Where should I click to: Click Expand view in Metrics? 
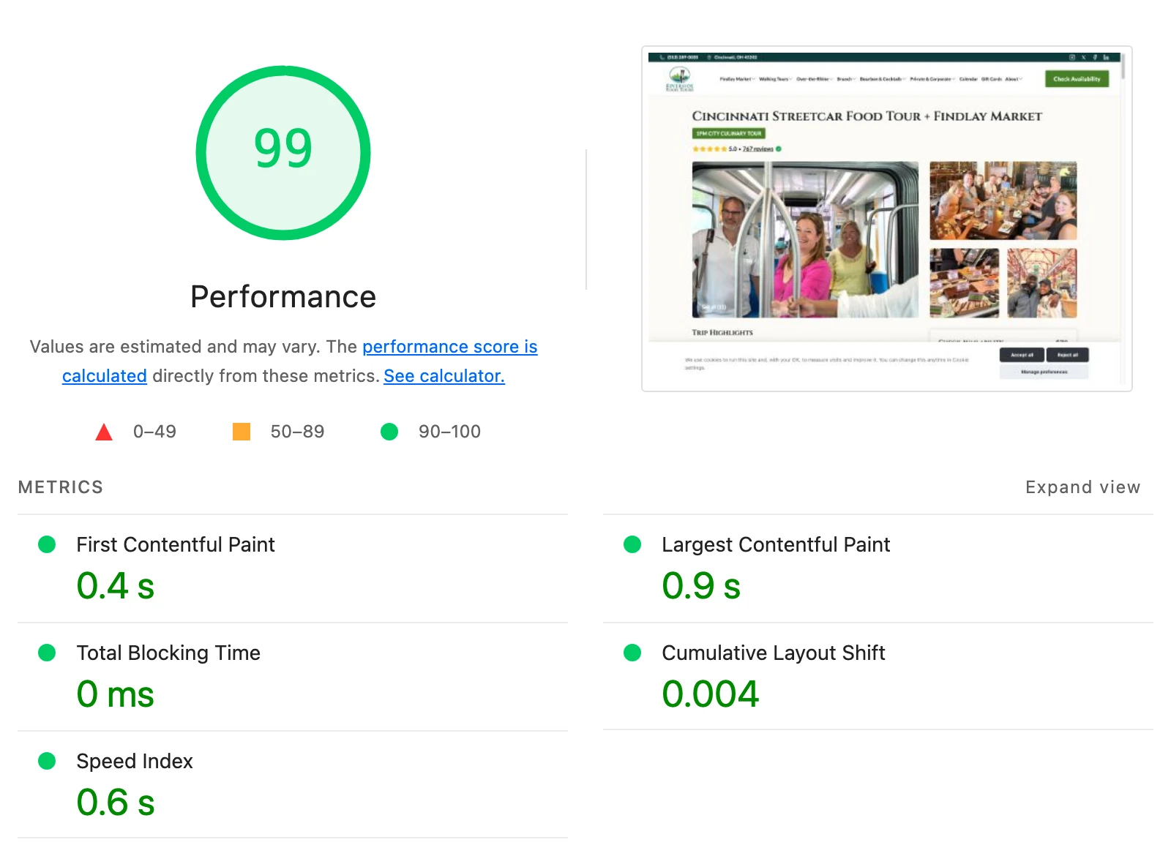pos(1082,487)
